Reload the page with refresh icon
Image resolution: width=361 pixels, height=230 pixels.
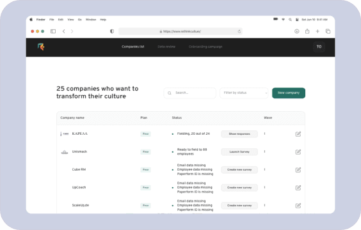pyautogui.click(x=239, y=31)
